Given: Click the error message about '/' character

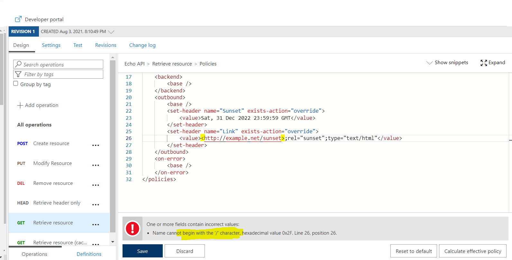Looking at the screenshot, I should pos(245,233).
